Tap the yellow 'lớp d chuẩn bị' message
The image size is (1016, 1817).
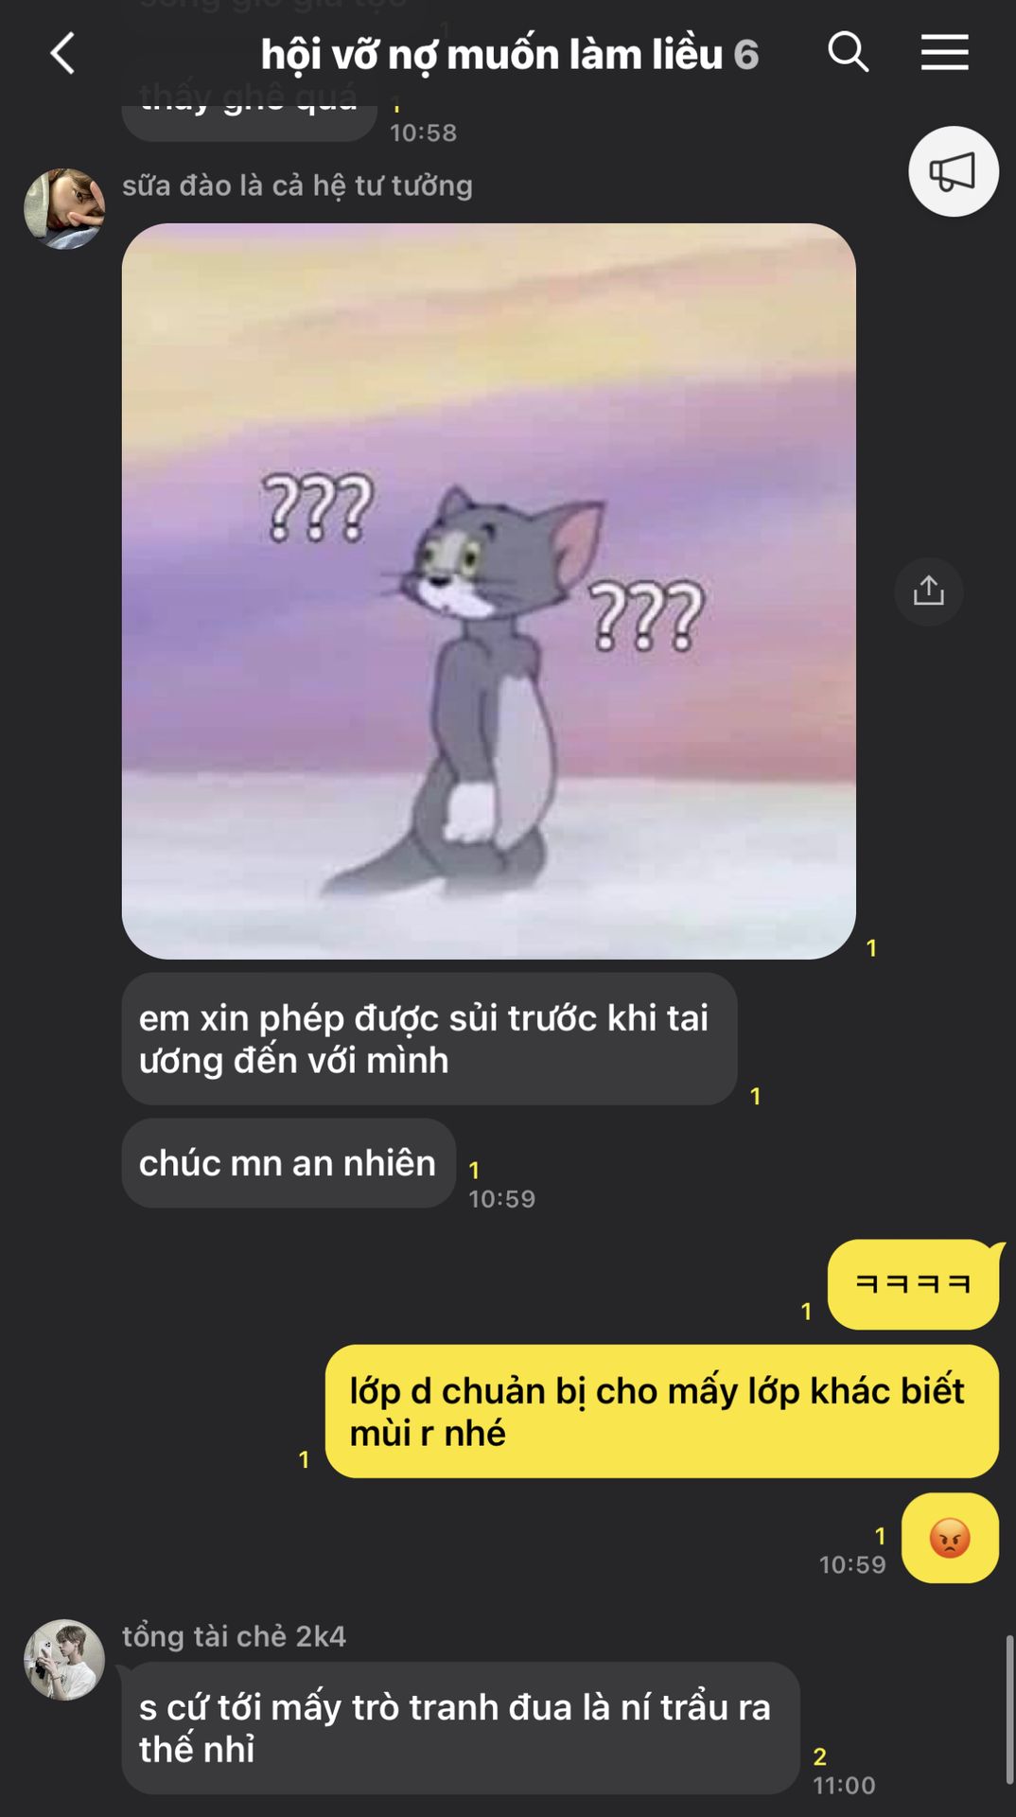[x=662, y=1412]
